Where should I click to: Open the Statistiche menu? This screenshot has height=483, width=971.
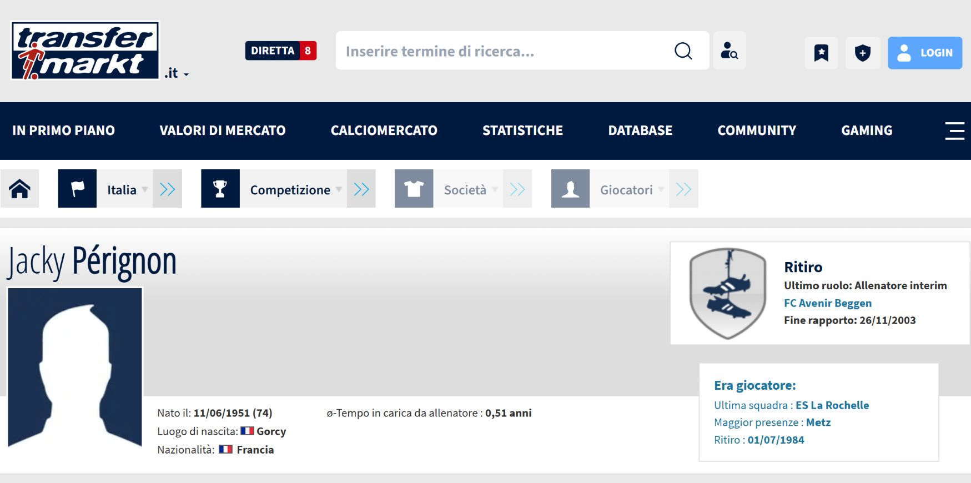522,130
